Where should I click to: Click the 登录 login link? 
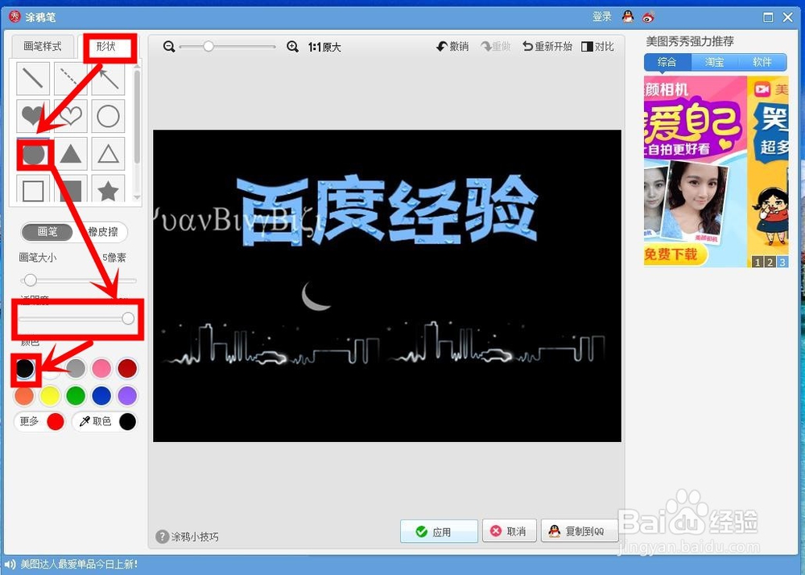pos(602,17)
